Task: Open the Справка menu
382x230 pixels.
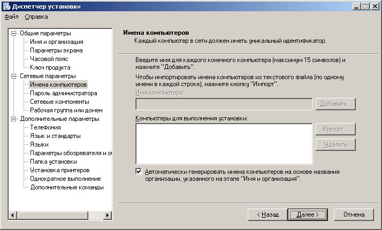Action: point(36,17)
